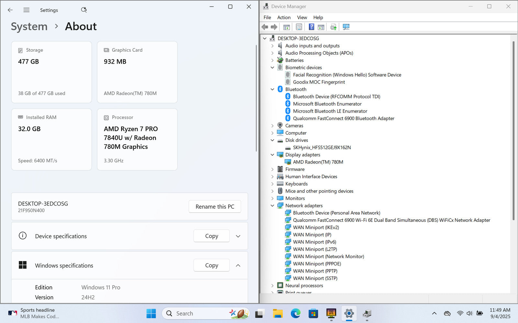Open File Explorer from taskbar
This screenshot has width=518, height=323.
pos(277,313)
